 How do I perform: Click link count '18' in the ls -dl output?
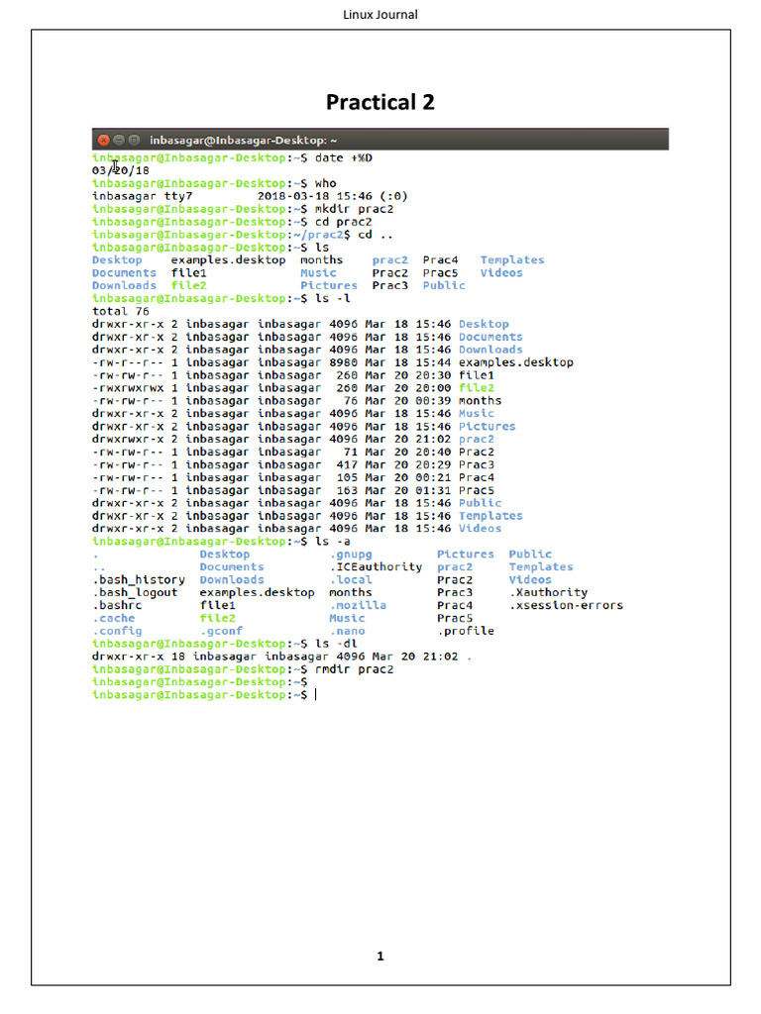[178, 658]
